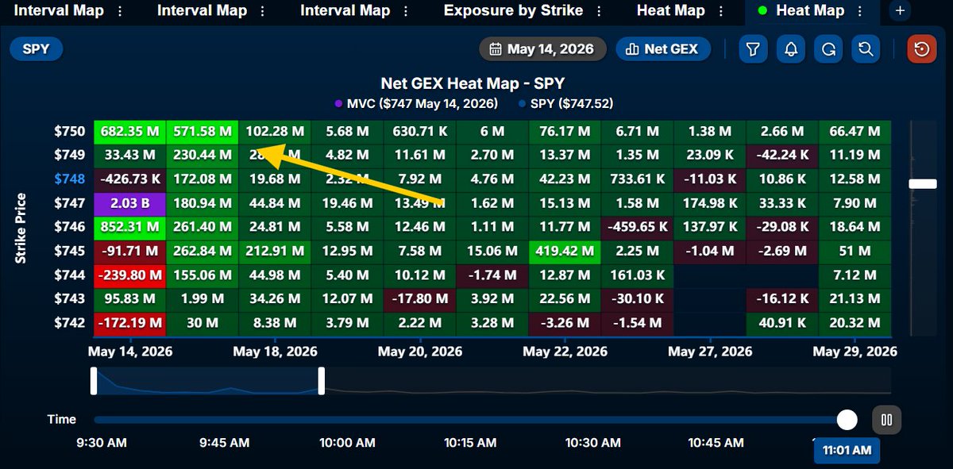
Task: Click the $750 strike label
Action: click(68, 132)
